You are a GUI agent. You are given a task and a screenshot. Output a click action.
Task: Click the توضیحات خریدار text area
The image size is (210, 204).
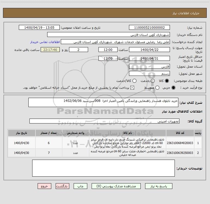pos(103,168)
